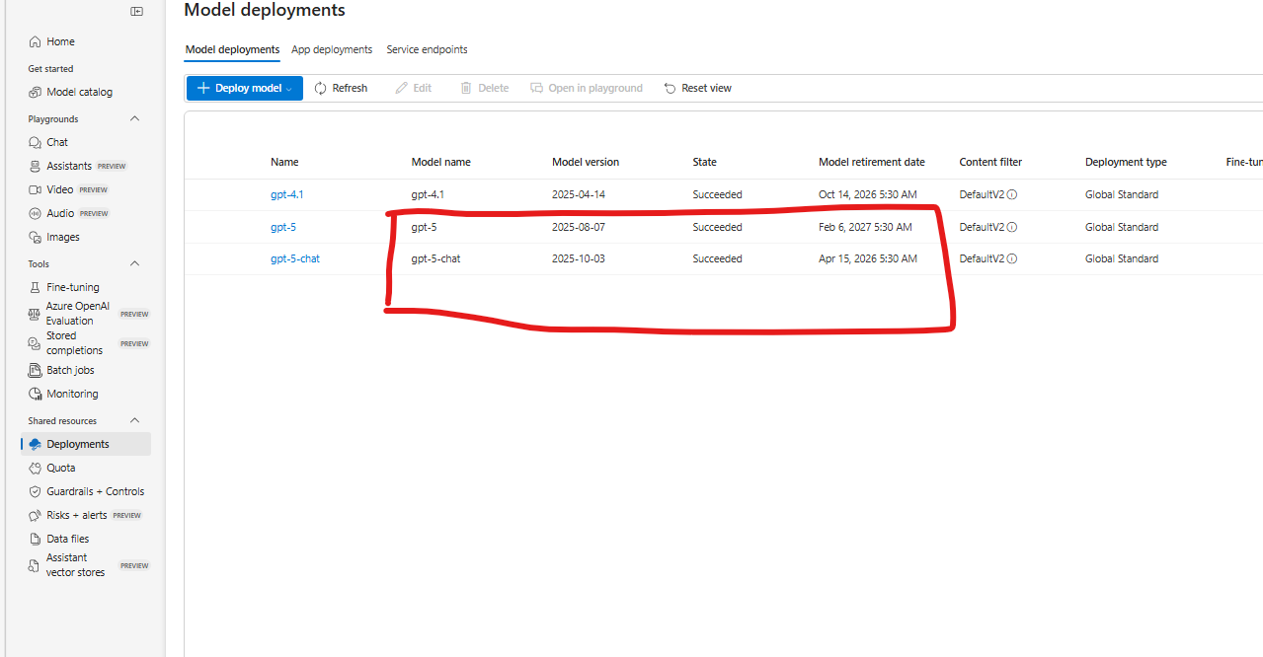Click retirement date Feb 6, 2027 5:30 AM

click(x=865, y=227)
